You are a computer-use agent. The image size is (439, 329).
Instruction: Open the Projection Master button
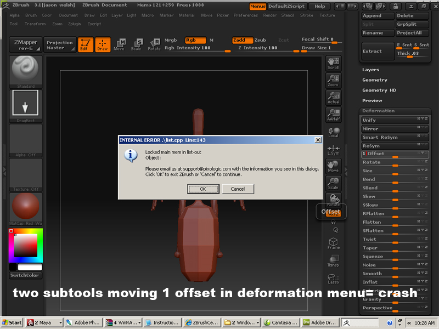[60, 44]
